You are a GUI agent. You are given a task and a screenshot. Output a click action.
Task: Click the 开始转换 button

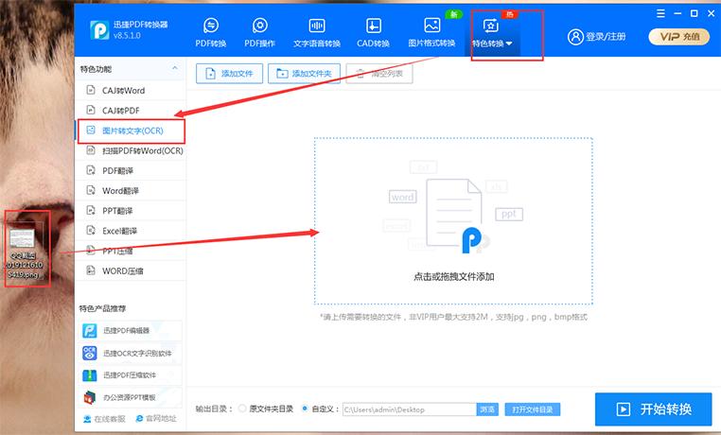click(653, 409)
